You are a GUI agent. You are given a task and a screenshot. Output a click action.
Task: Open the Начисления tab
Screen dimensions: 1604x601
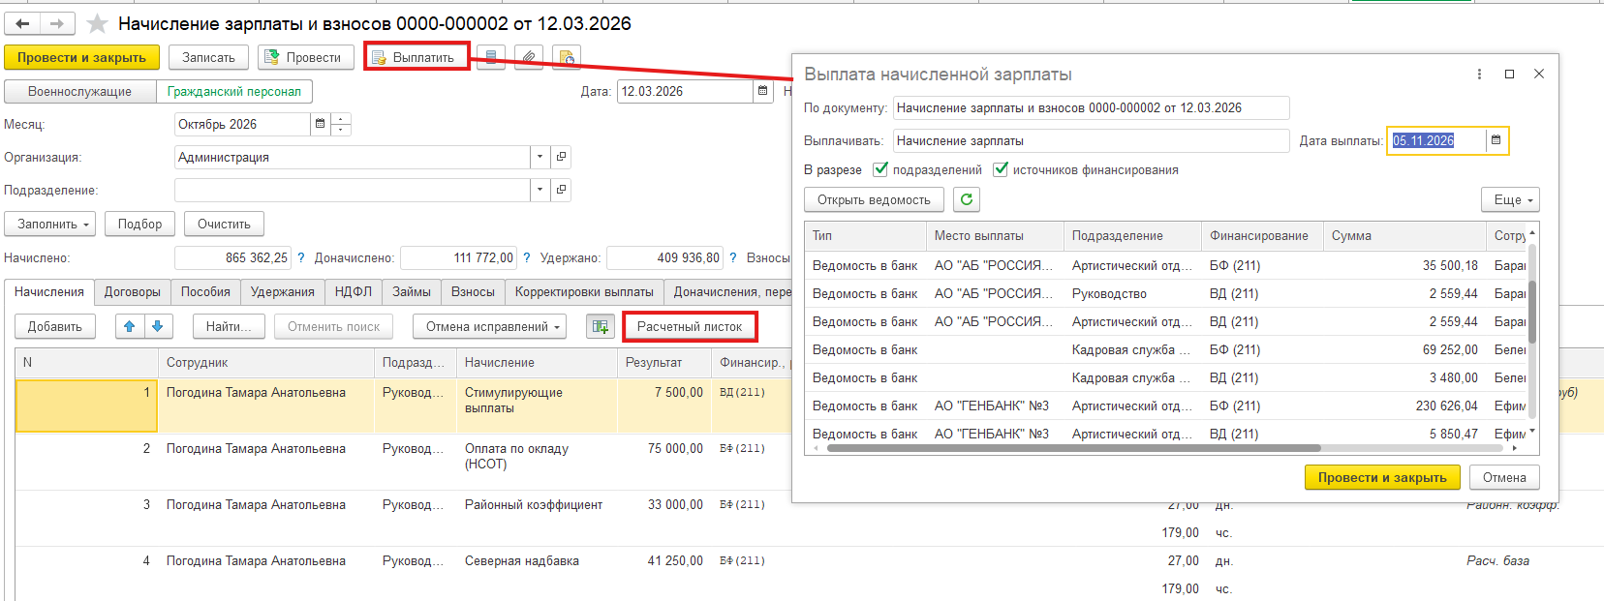pos(49,291)
